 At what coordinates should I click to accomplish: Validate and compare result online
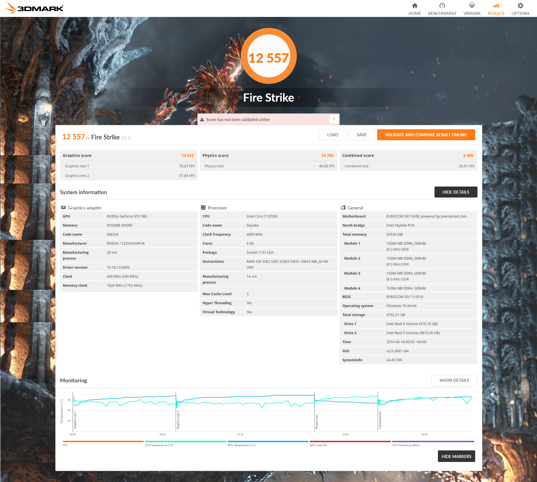(x=426, y=135)
